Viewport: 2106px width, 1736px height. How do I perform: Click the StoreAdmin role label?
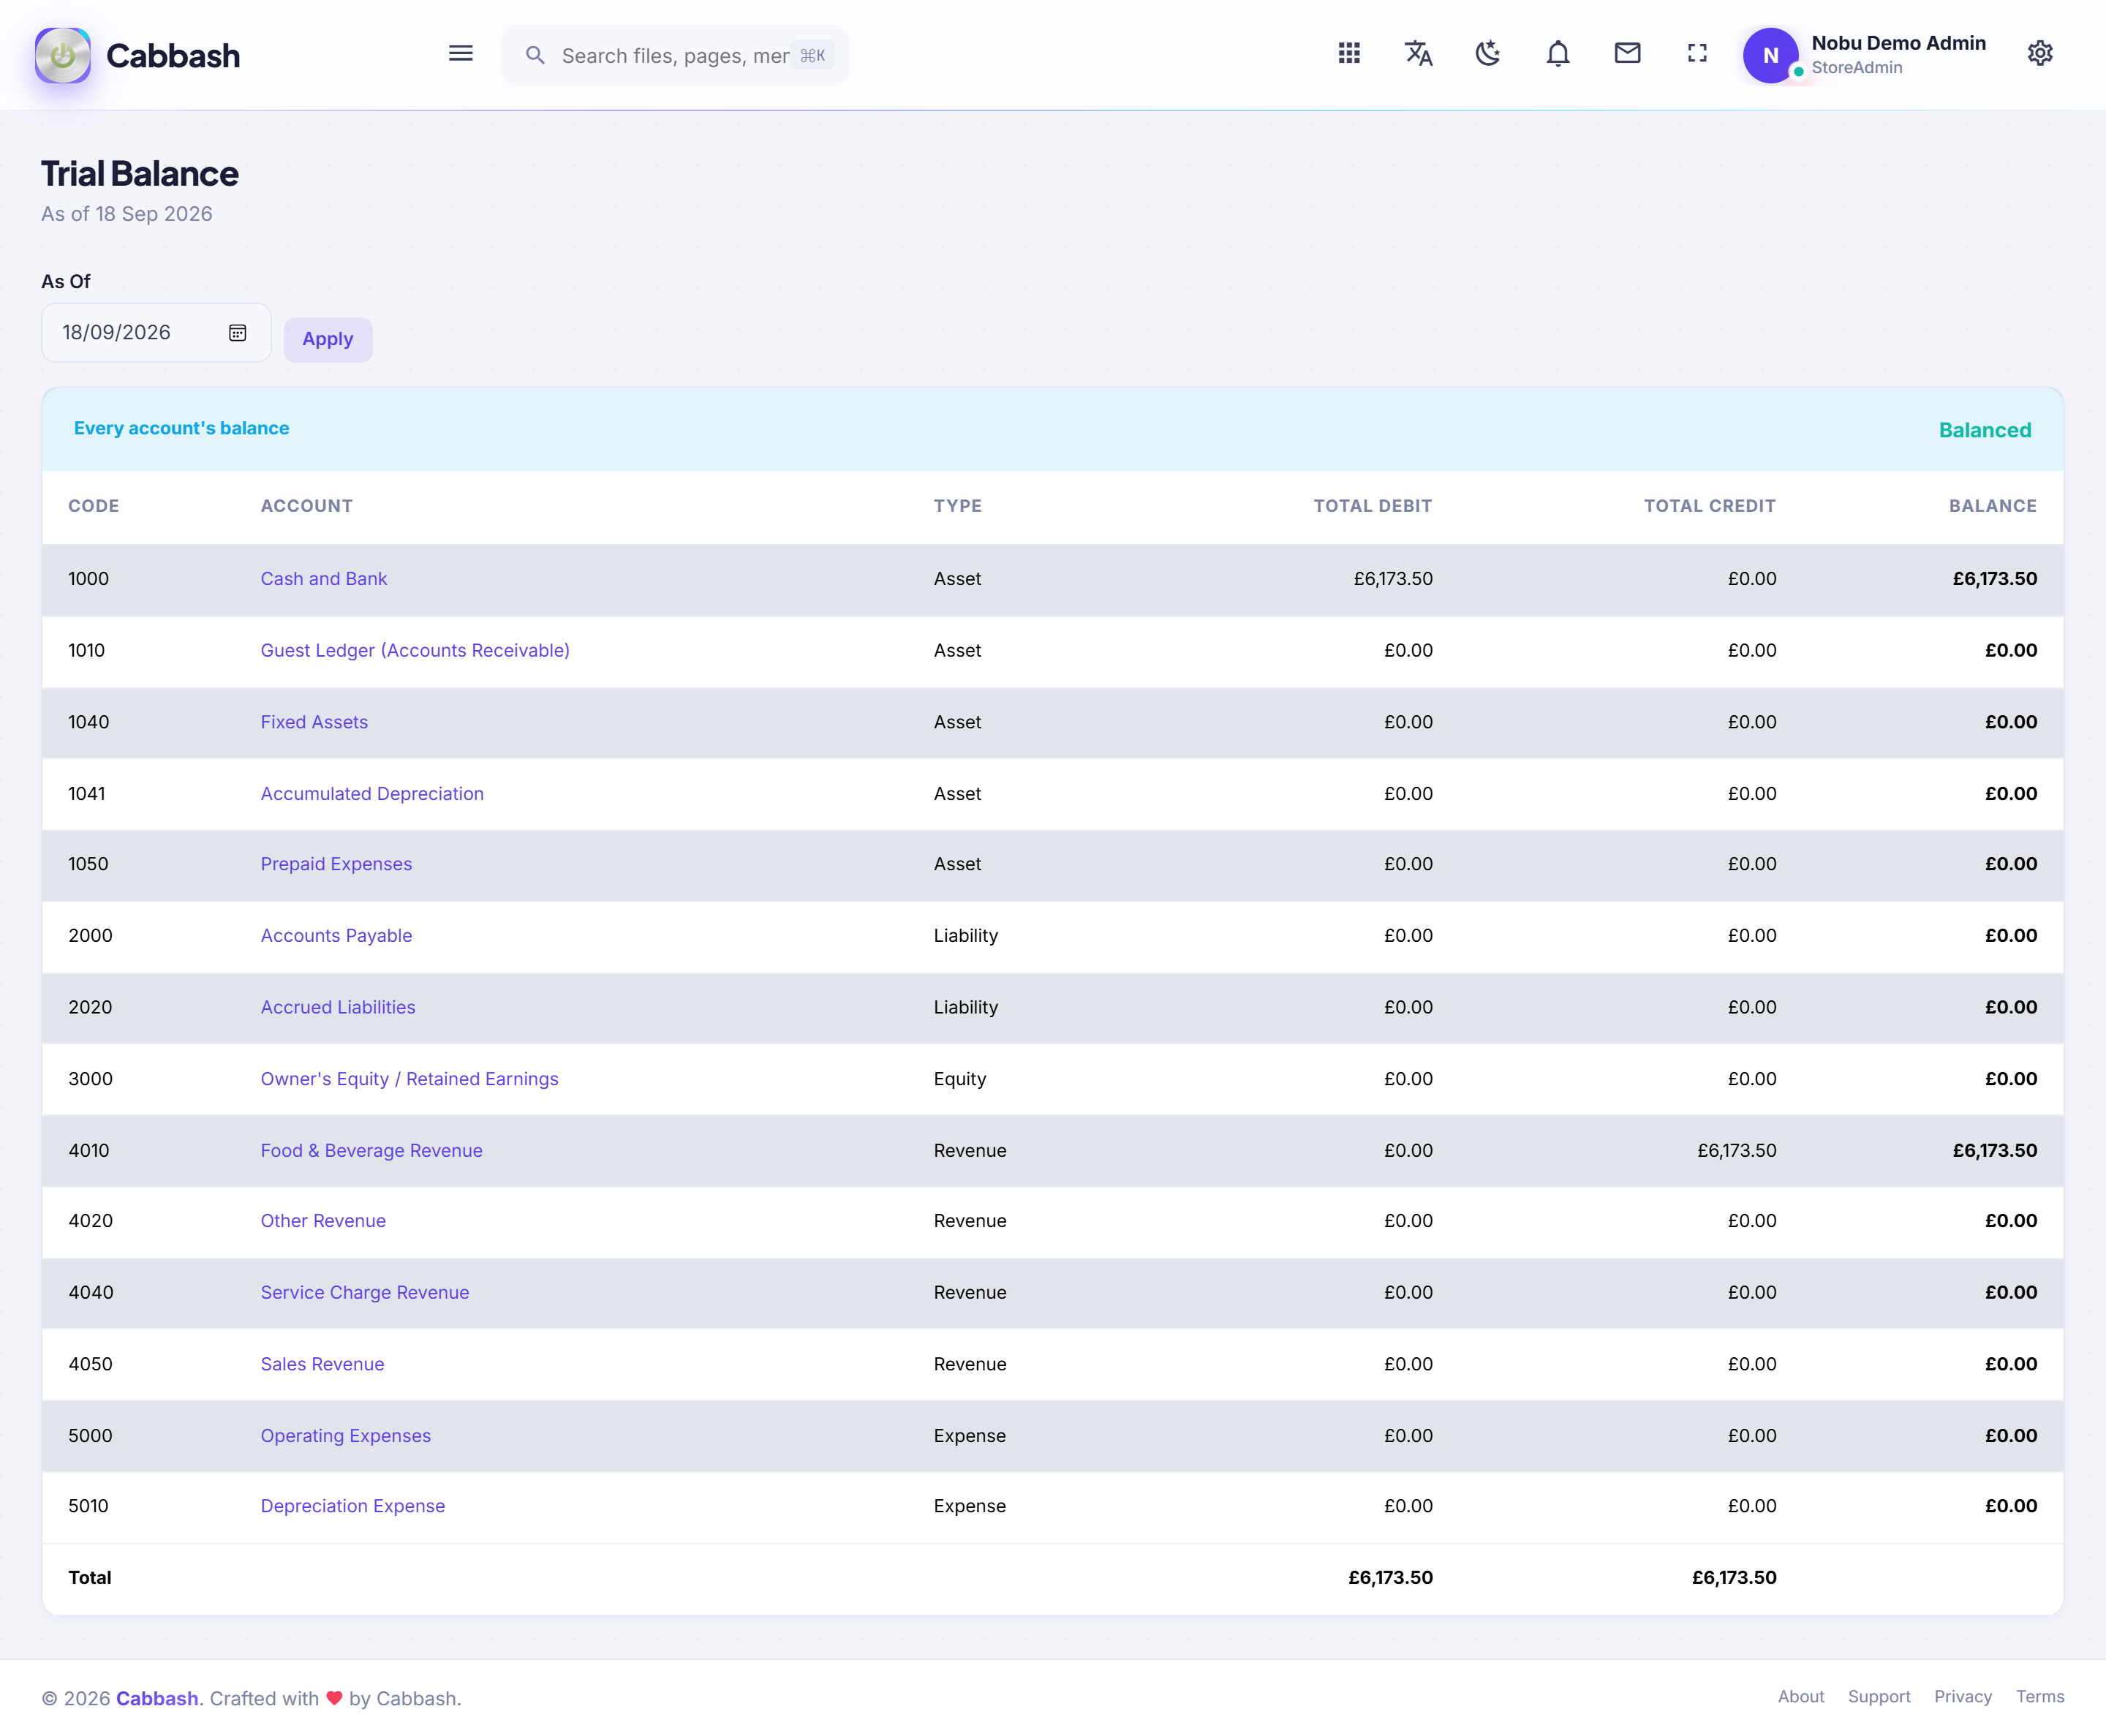[x=1856, y=68]
